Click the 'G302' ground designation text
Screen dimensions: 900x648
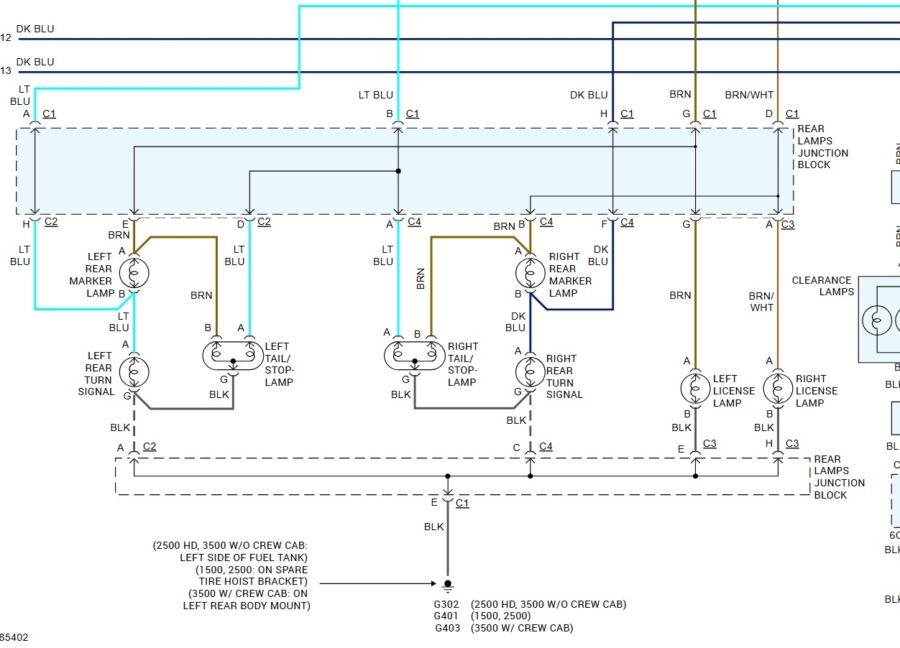pos(446,604)
